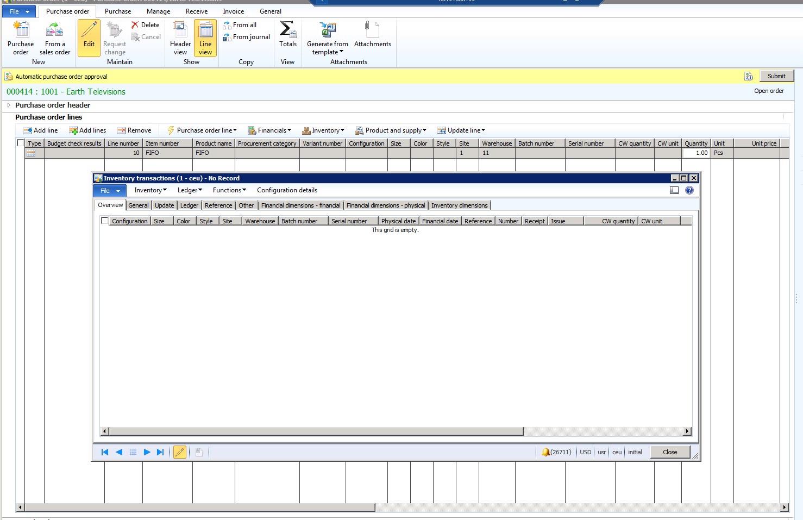Jump to first record in dialog
The width and height of the screenshot is (803, 520).
105,452
